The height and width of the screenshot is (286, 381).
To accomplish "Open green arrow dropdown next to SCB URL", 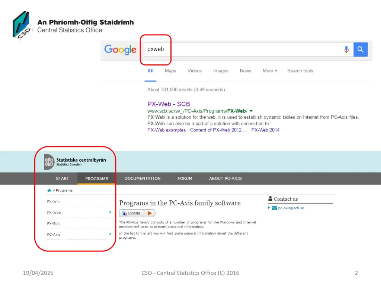I will click(x=251, y=111).
